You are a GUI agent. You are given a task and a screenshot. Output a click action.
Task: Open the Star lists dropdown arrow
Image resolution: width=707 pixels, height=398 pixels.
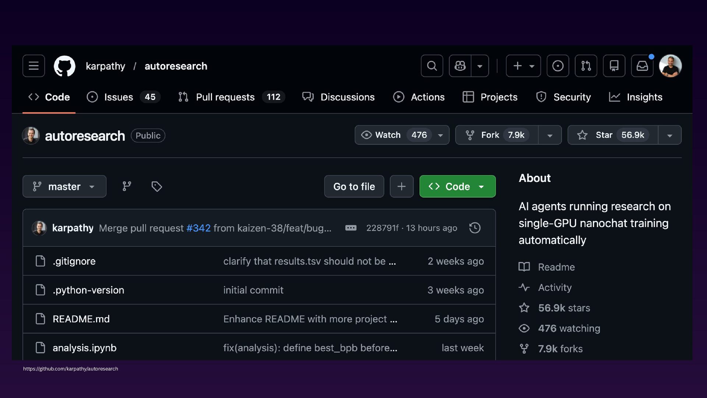coord(669,135)
